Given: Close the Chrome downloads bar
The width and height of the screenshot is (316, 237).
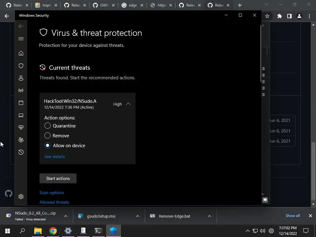Looking at the screenshot, I should click(310, 216).
